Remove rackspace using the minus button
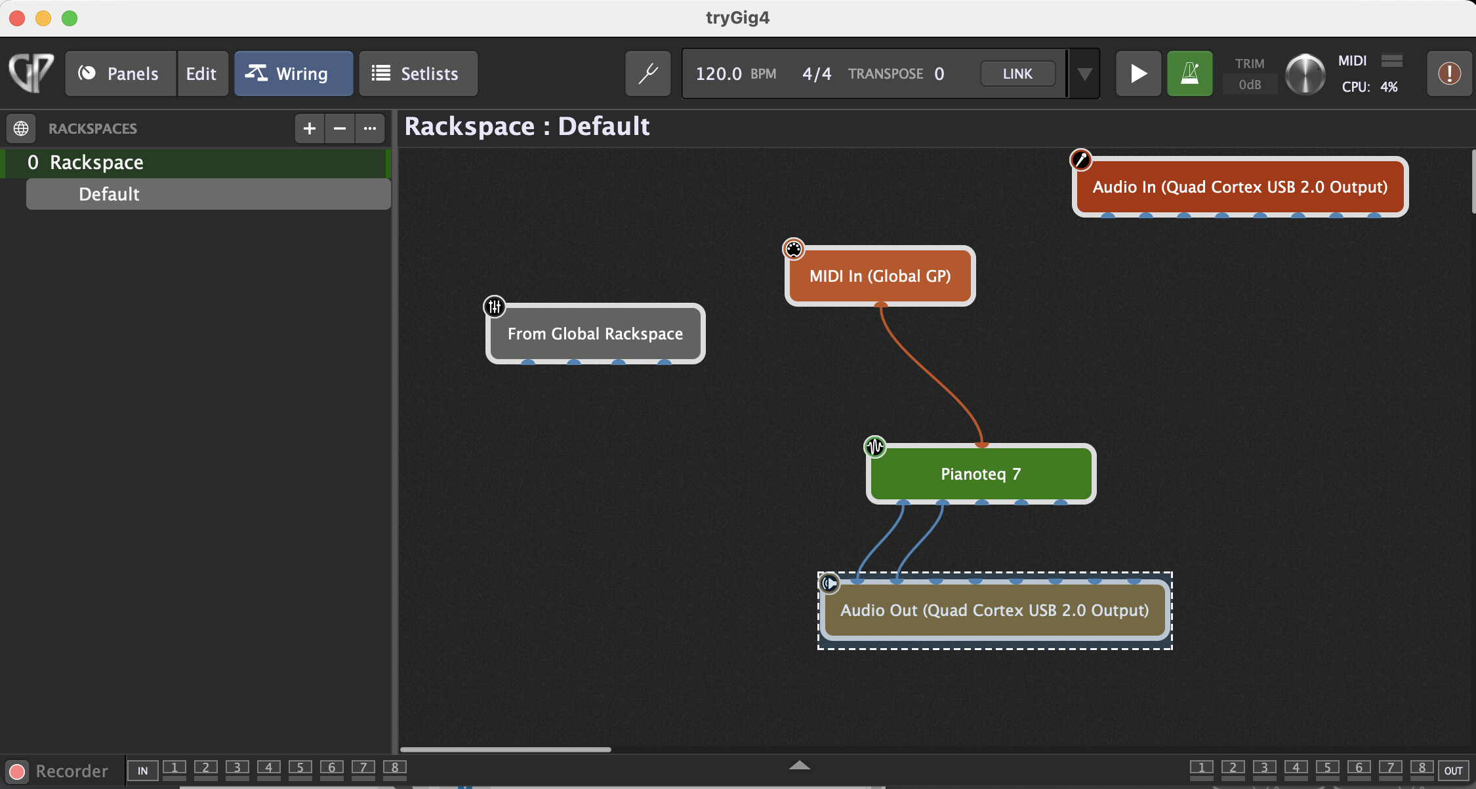The image size is (1476, 789). click(x=339, y=128)
